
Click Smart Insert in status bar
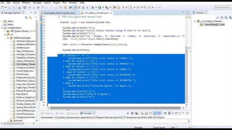159,127
